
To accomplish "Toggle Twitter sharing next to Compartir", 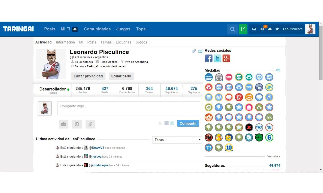I will pos(172,123).
